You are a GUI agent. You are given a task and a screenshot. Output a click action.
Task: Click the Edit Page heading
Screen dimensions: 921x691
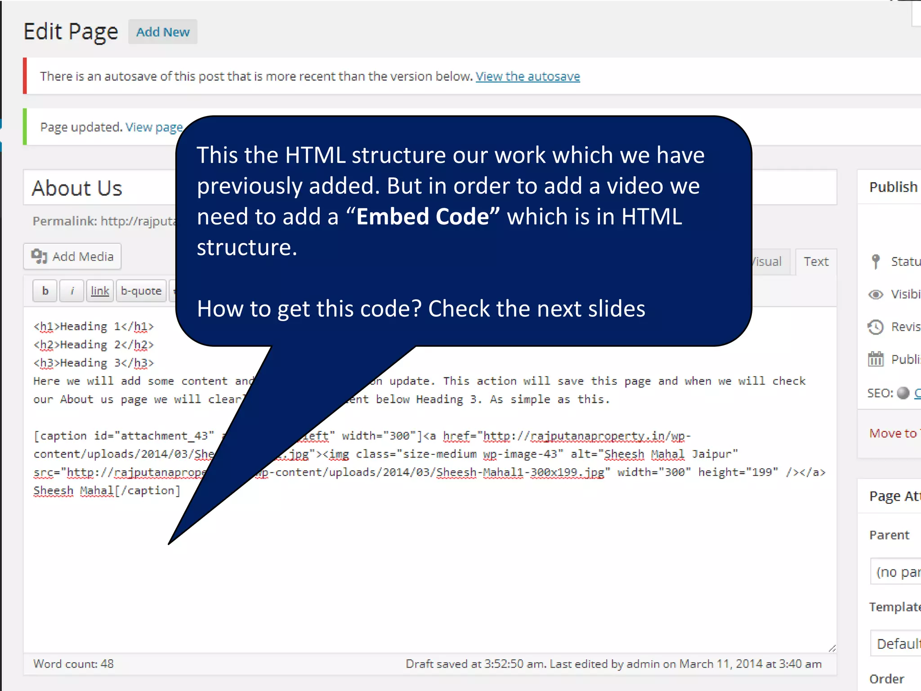[x=71, y=32]
